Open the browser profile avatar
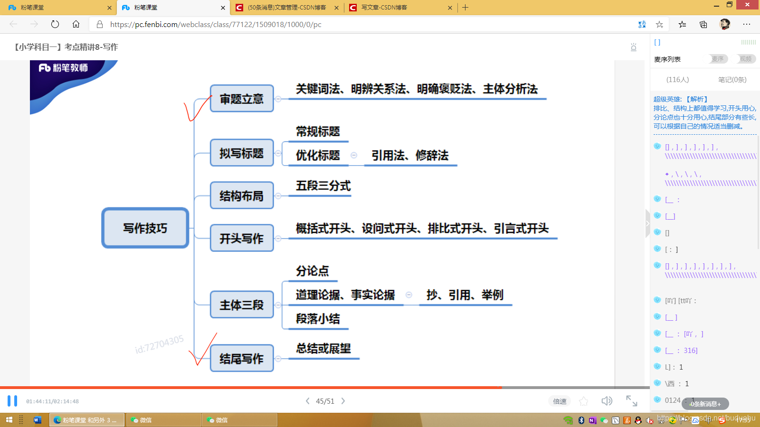 (x=725, y=24)
